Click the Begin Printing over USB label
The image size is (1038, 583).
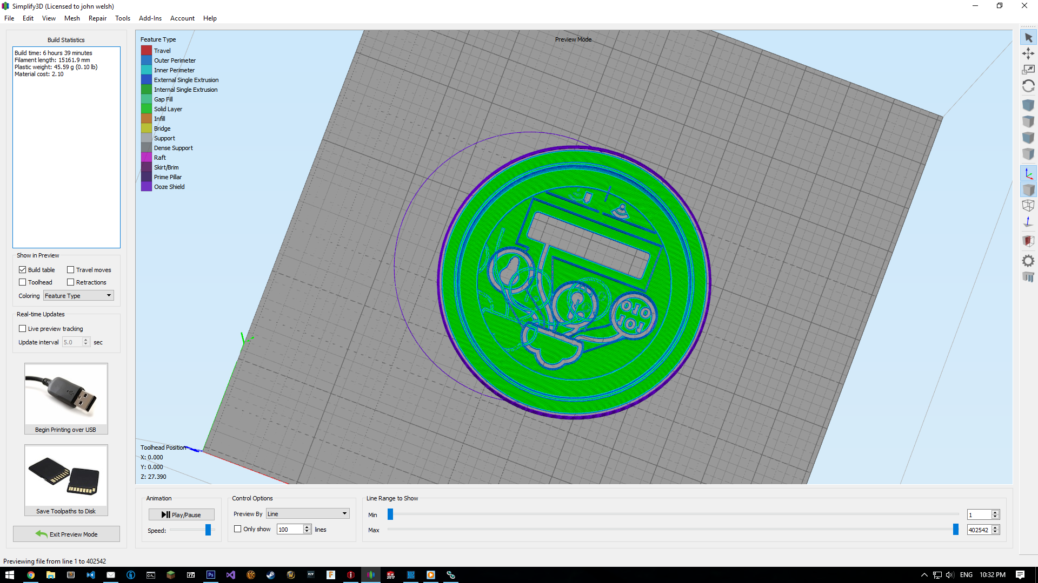65,430
